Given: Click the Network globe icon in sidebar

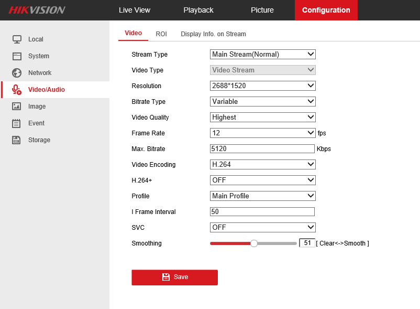Looking at the screenshot, I should click(x=17, y=73).
